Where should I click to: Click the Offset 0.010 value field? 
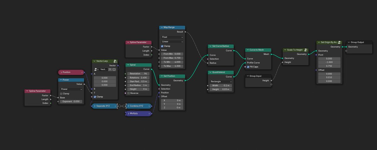(329, 77)
